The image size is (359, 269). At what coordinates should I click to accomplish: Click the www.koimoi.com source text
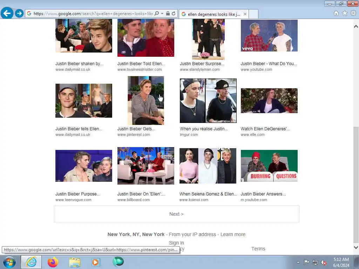pos(194,200)
